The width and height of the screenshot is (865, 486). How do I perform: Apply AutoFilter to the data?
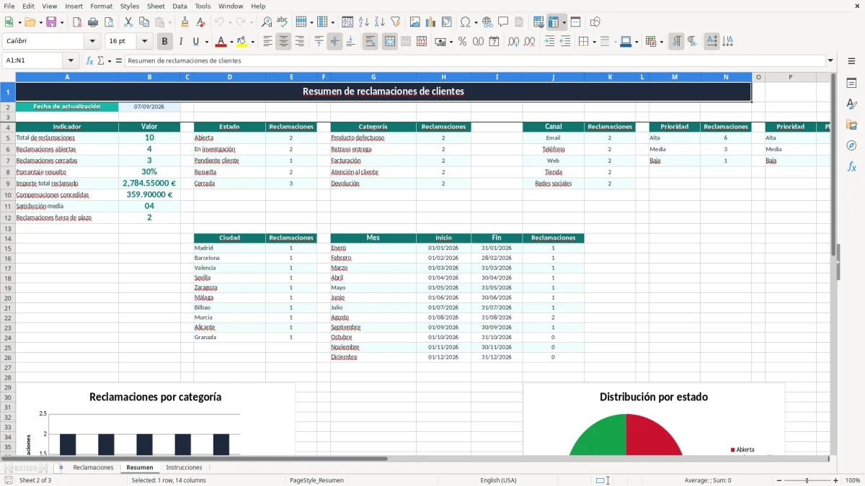coord(395,22)
